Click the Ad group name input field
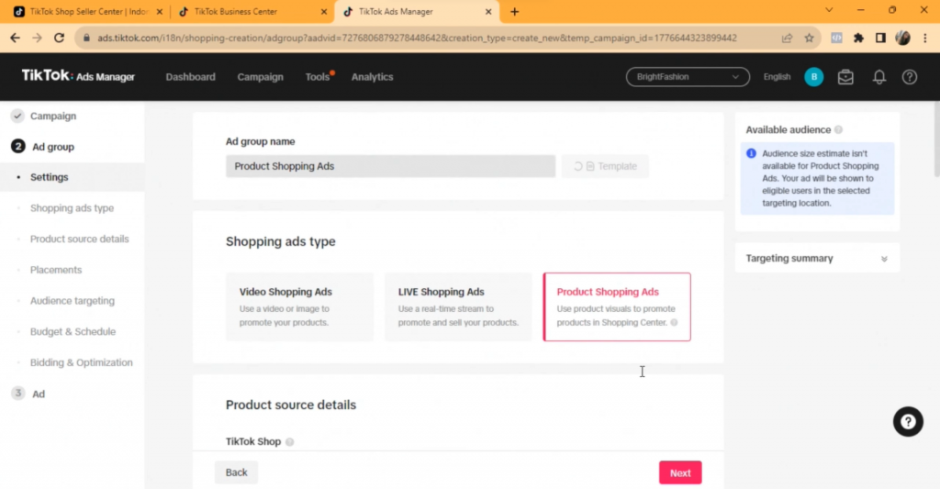Screen dimensions: 940x489 tap(390, 166)
